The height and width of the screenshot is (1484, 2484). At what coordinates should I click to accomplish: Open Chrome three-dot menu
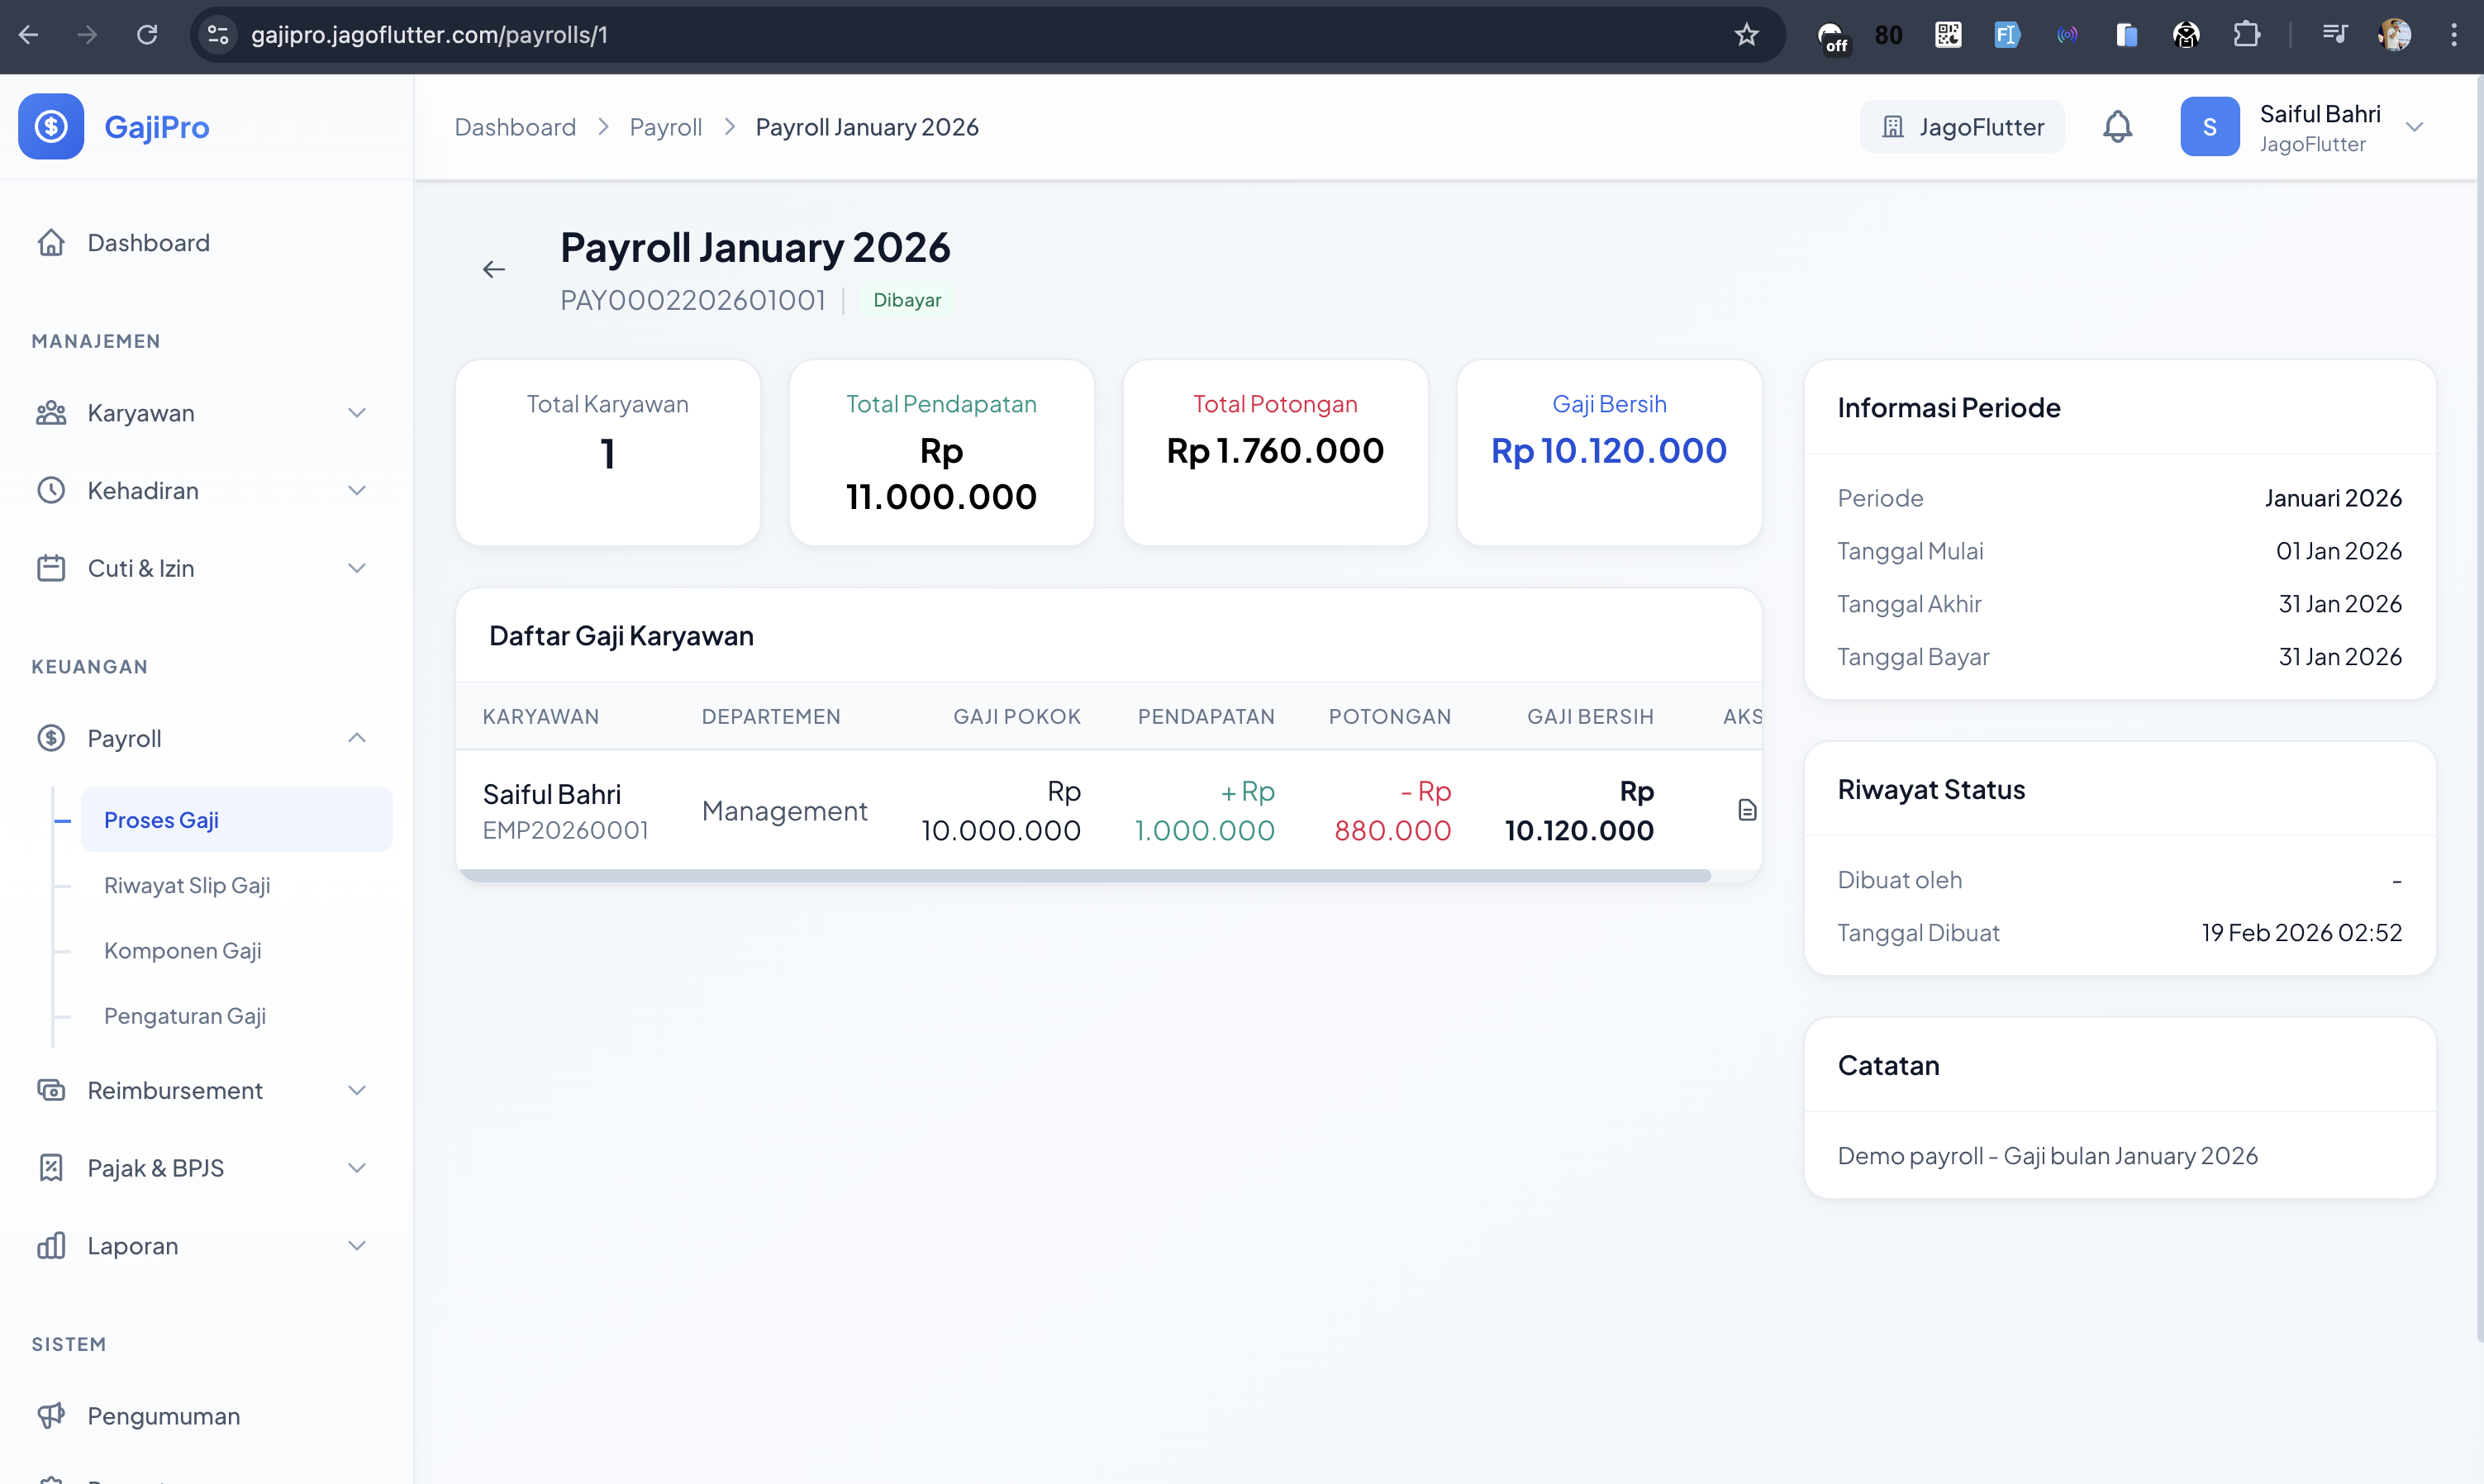pos(2453,35)
